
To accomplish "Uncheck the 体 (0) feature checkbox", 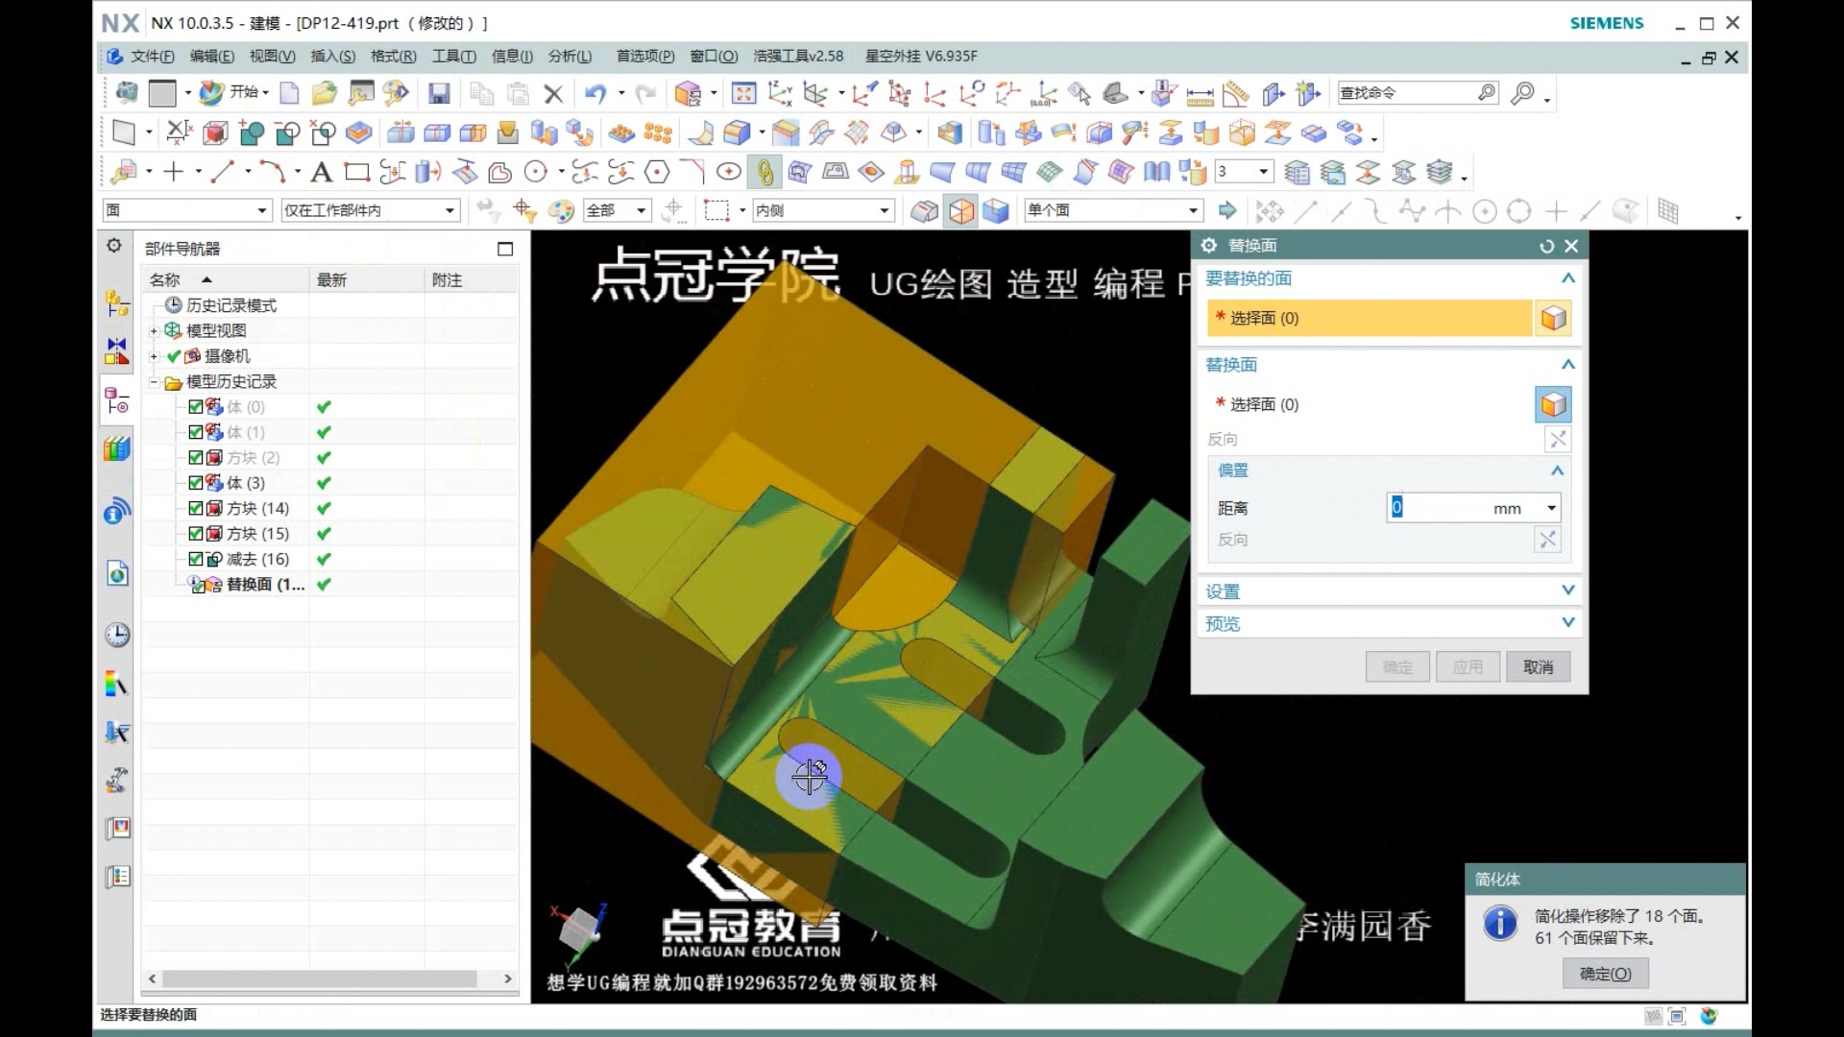I will tap(196, 406).
